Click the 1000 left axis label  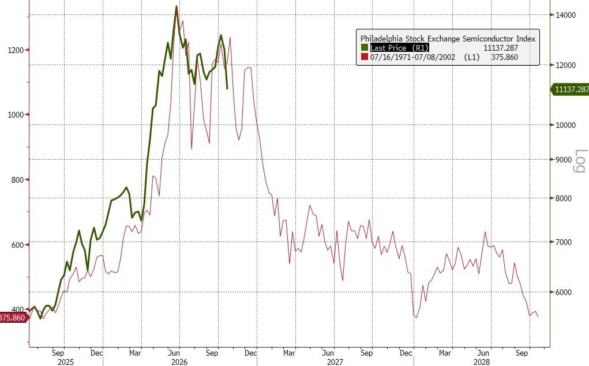pyautogui.click(x=16, y=115)
